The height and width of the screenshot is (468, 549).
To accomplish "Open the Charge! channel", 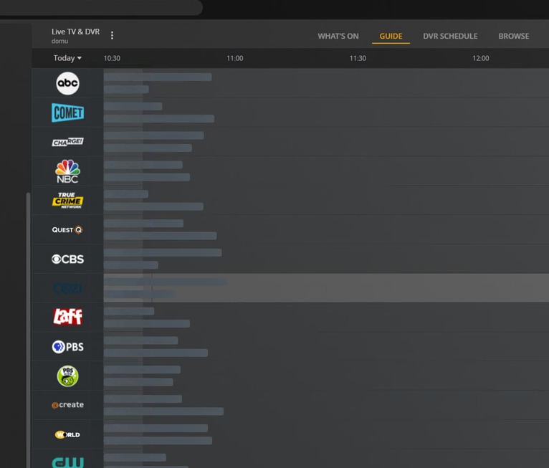I will 67,142.
